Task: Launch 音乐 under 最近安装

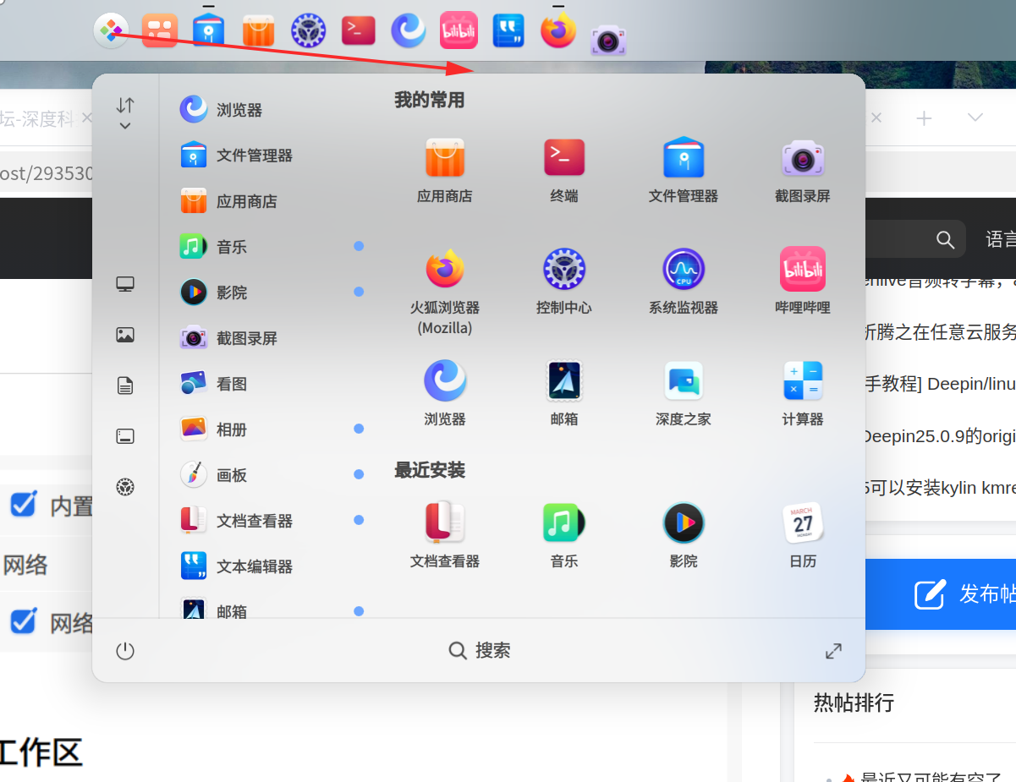Action: click(x=564, y=535)
